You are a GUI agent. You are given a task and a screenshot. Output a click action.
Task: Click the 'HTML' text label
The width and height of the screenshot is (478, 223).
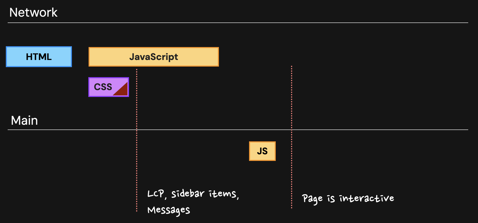point(39,57)
